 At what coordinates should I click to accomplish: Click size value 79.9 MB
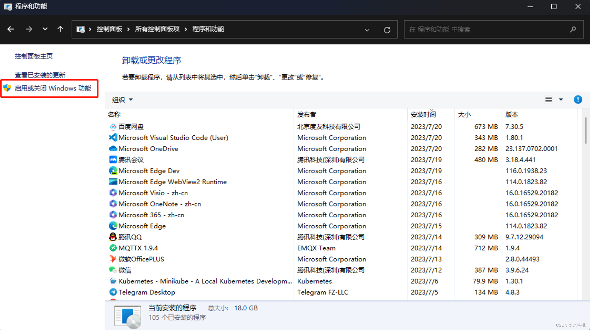click(485, 281)
